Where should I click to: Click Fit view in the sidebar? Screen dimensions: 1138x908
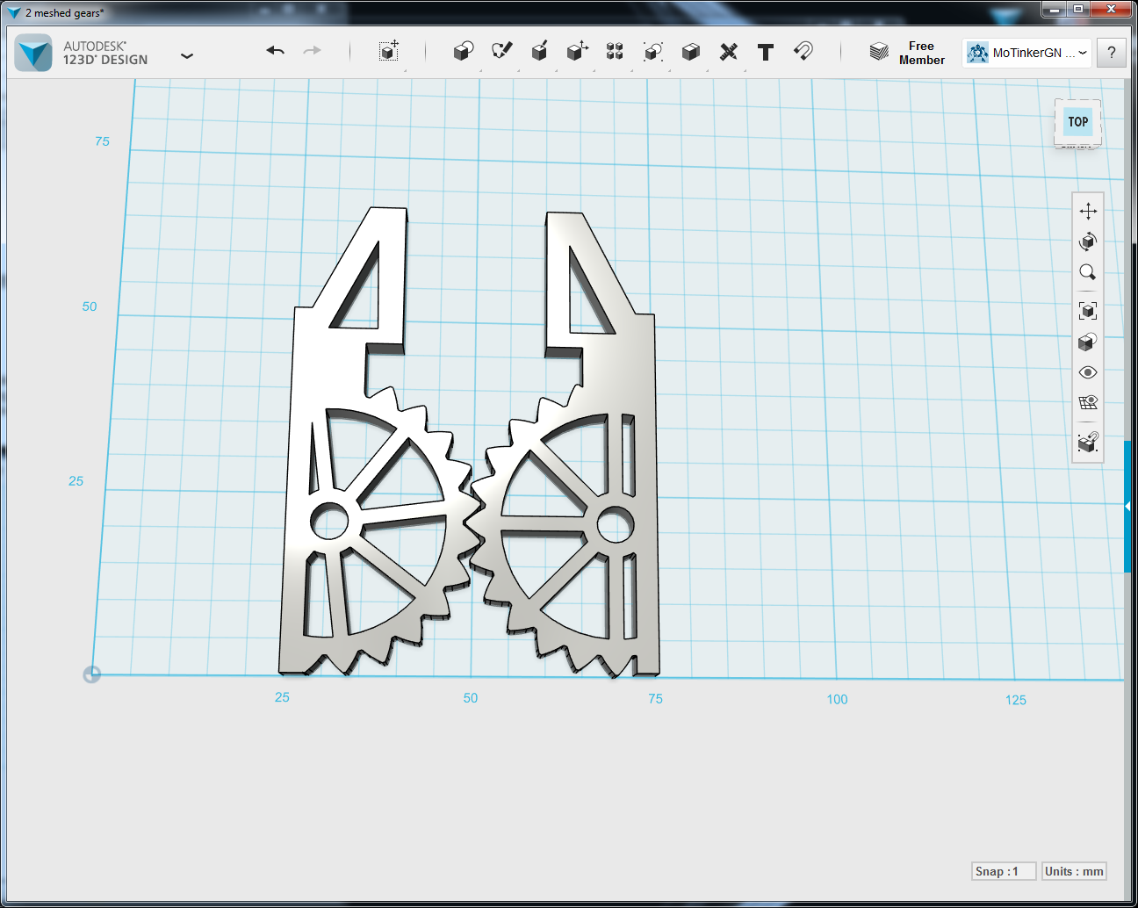1087,310
